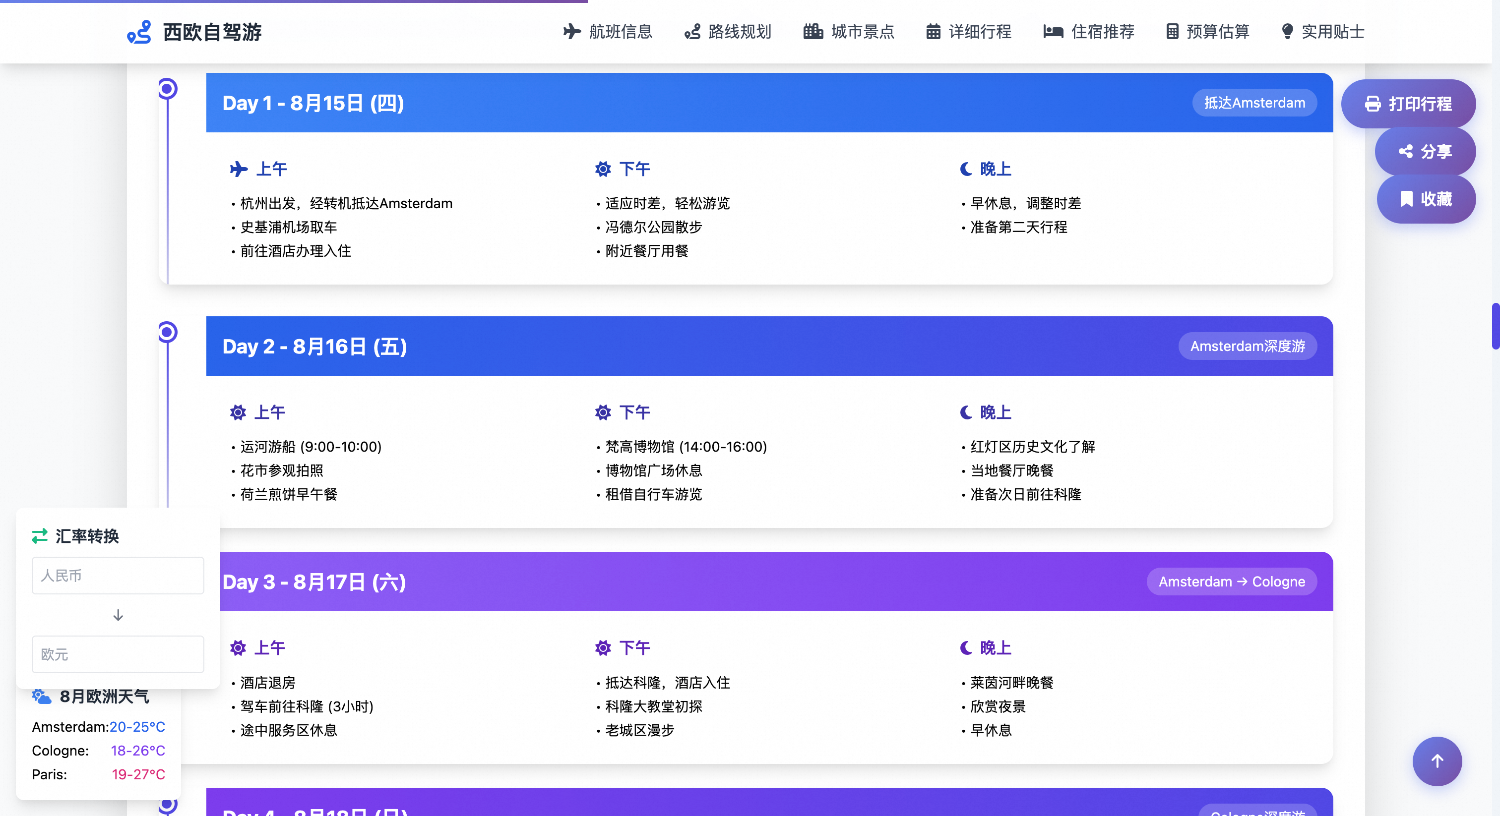This screenshot has height=816, width=1500.
Task: Click the 人民币 amount input field
Action: tap(118, 576)
